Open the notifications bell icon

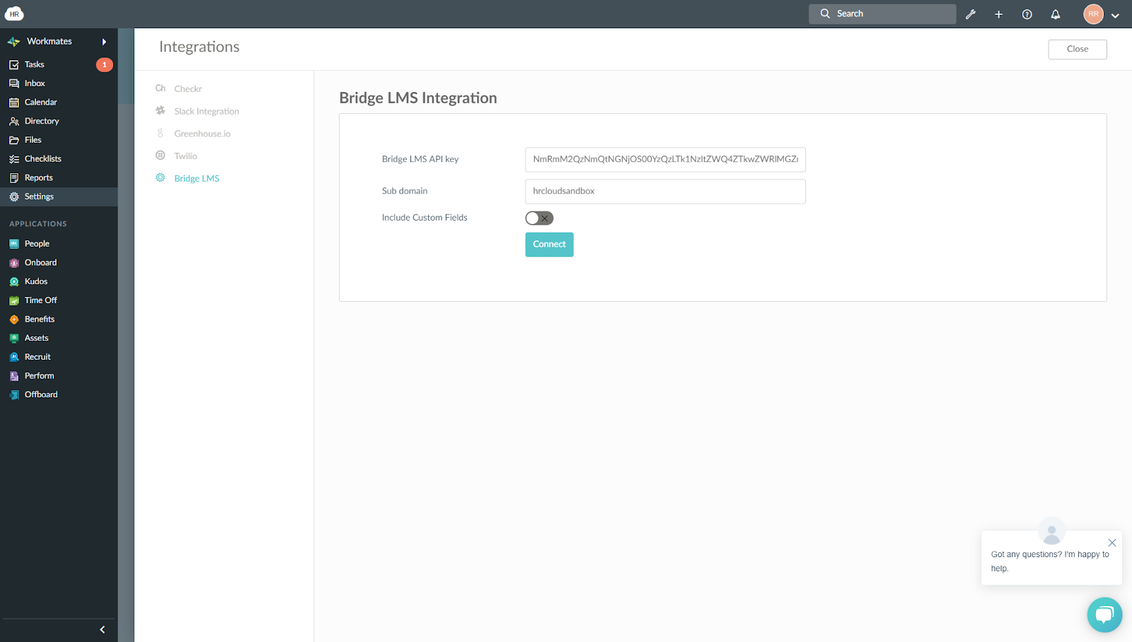coord(1056,14)
